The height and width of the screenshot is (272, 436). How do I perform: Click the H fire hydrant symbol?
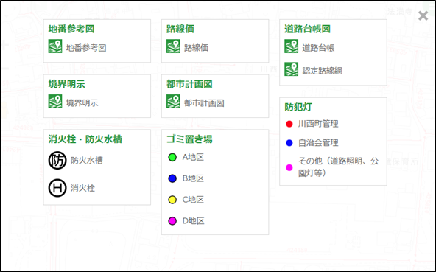pyautogui.click(x=57, y=188)
